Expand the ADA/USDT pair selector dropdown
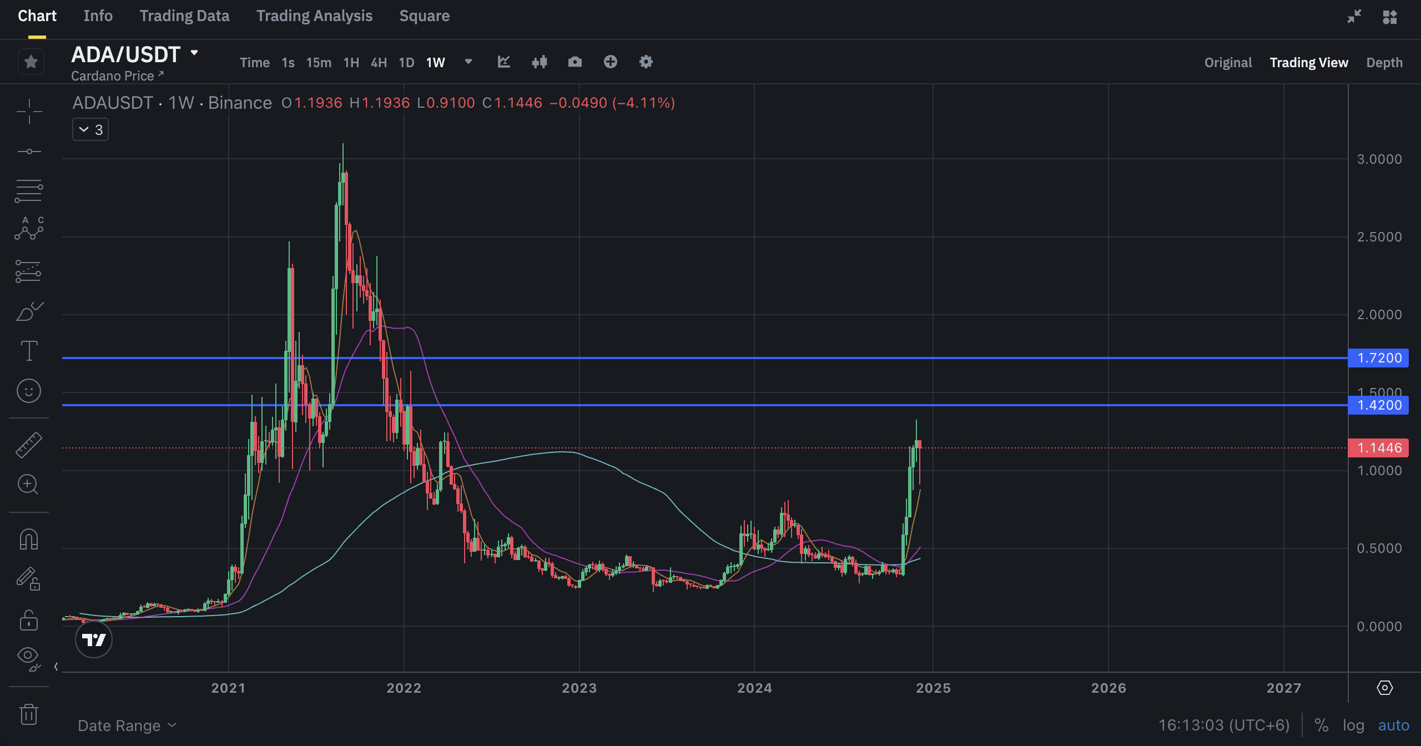 [194, 53]
